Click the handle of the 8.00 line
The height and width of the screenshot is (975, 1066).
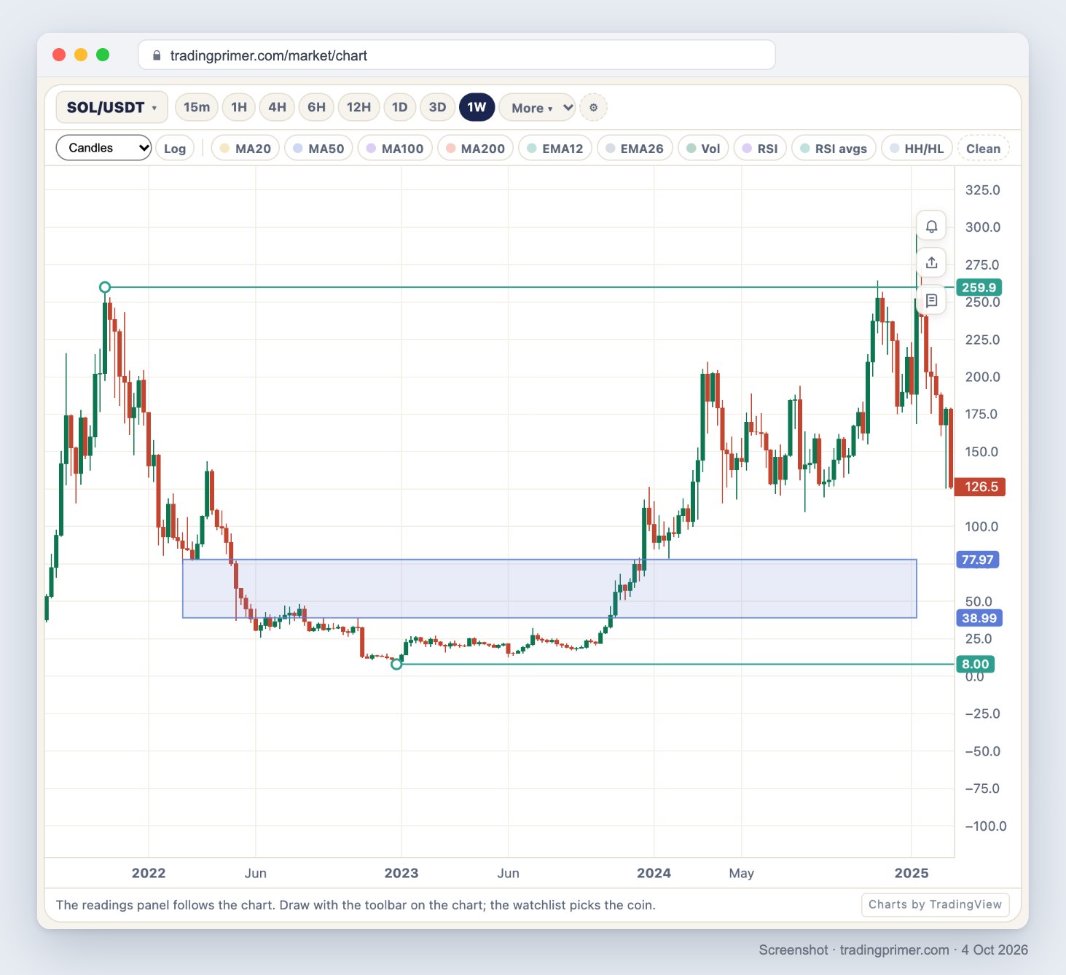click(396, 664)
